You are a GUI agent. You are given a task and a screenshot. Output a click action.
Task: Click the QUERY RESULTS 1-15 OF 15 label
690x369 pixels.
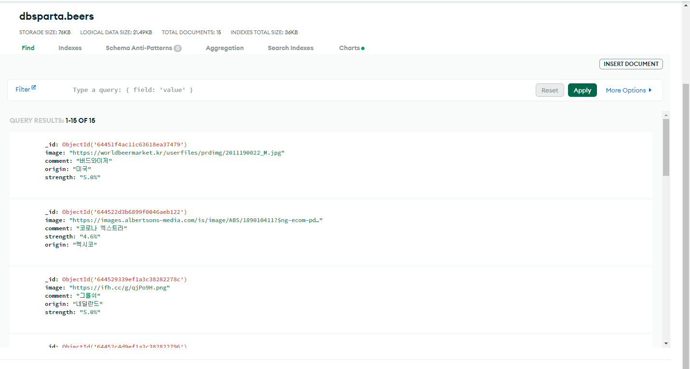click(x=53, y=120)
